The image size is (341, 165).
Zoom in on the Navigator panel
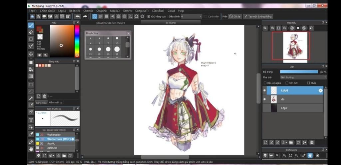click(272, 28)
